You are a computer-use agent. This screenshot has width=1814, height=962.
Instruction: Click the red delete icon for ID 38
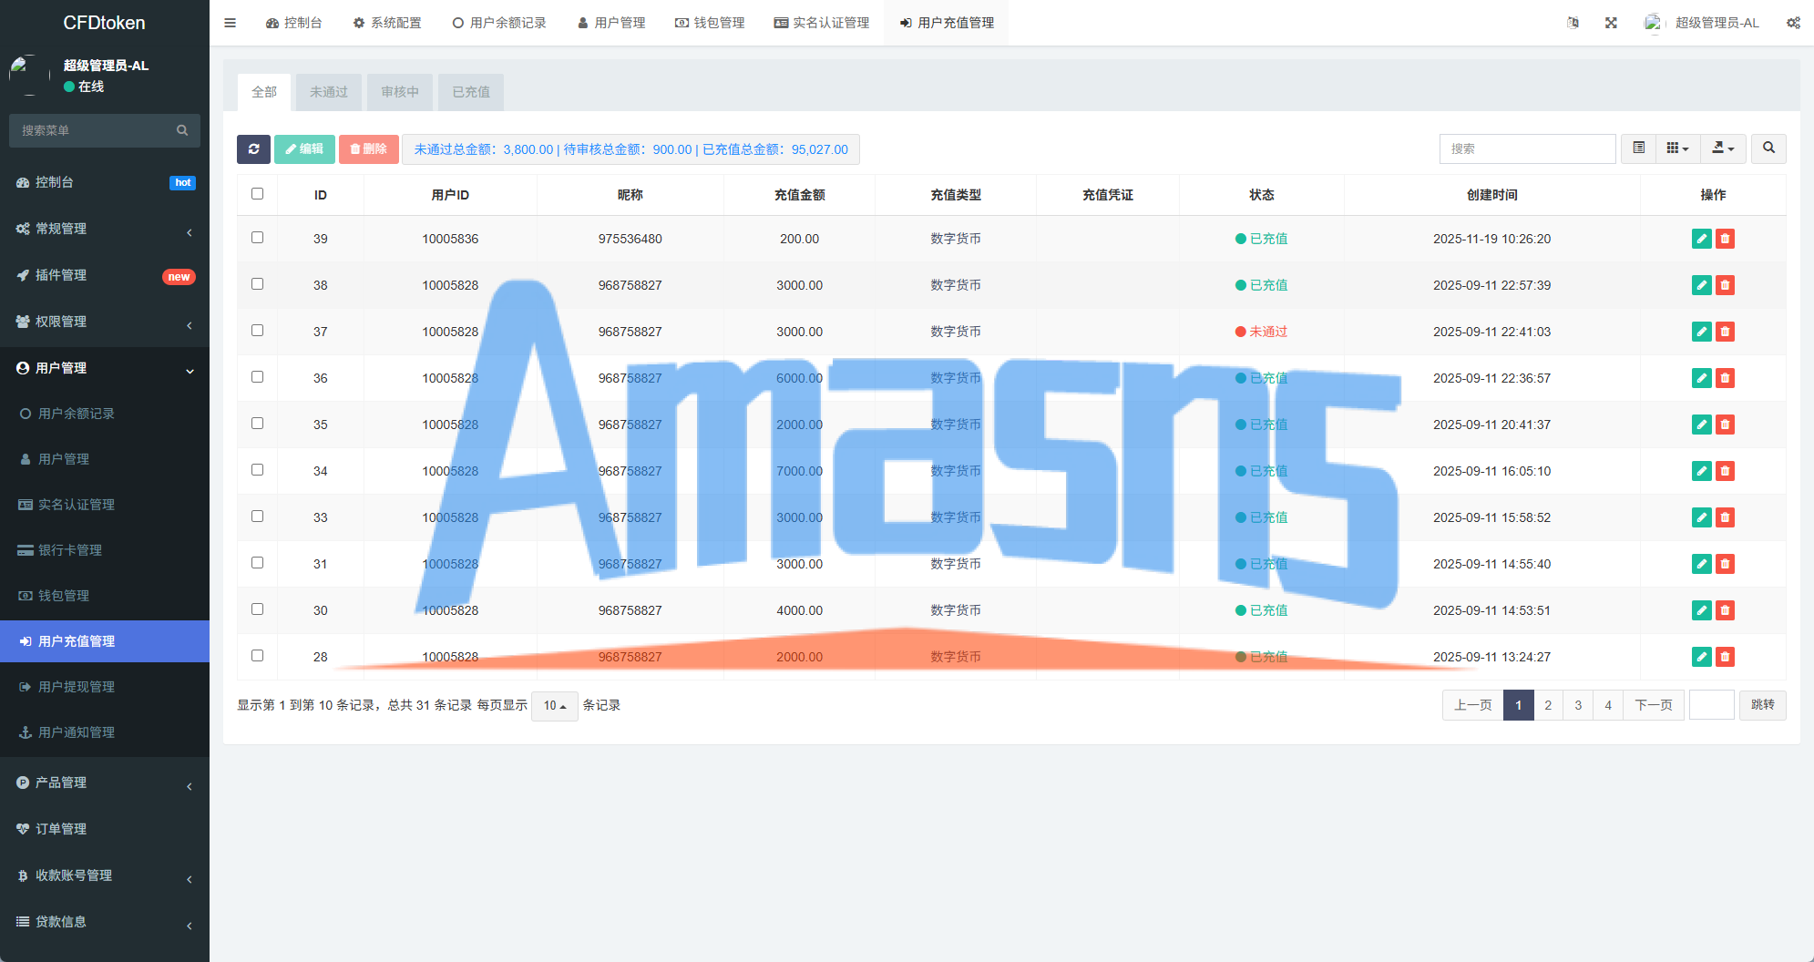tap(1725, 285)
